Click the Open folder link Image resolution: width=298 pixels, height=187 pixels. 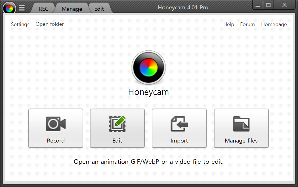pyautogui.click(x=50, y=24)
